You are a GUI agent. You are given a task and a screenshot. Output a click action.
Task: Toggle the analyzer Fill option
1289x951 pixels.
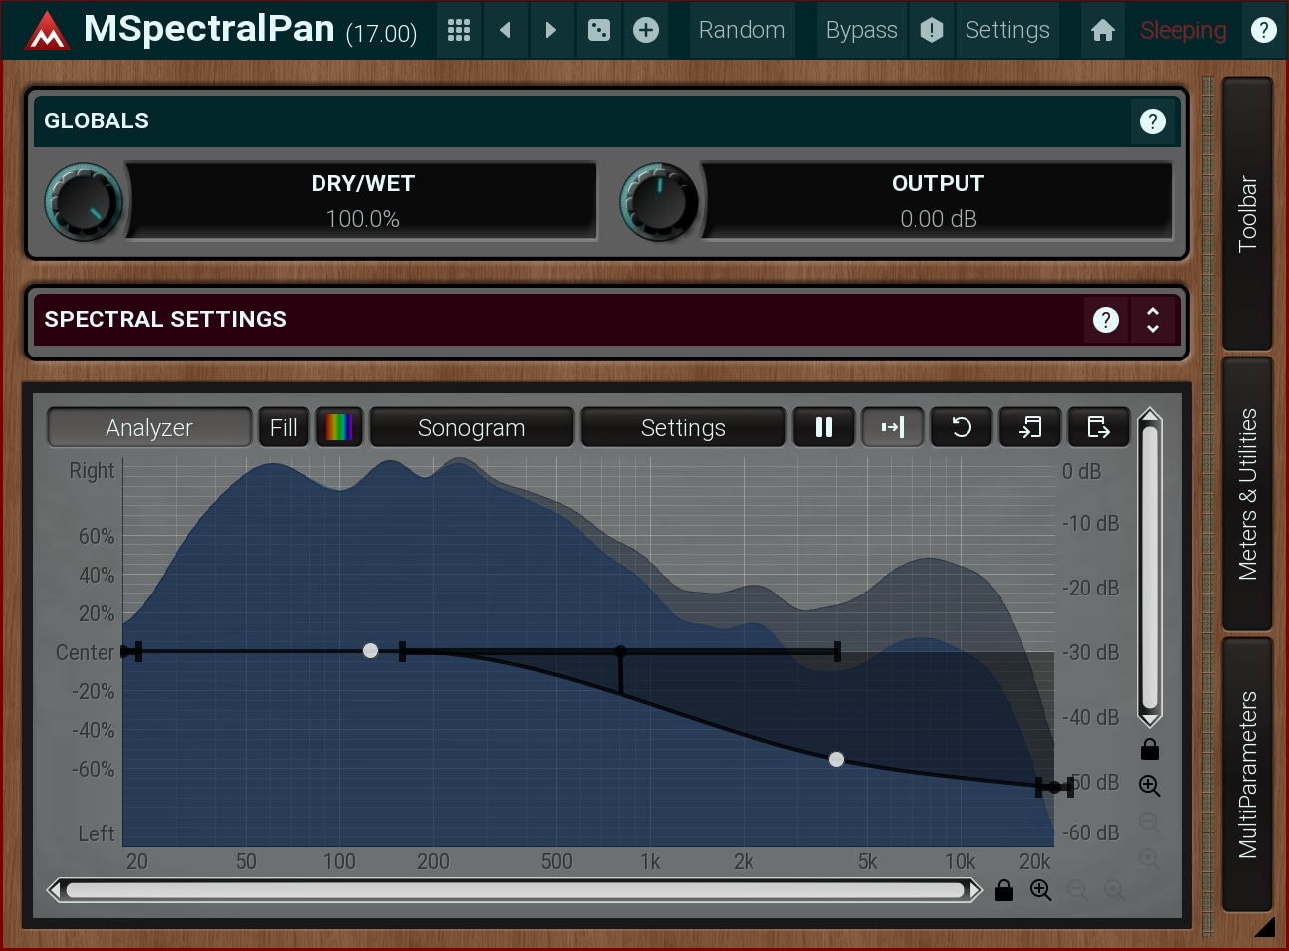[x=283, y=427]
